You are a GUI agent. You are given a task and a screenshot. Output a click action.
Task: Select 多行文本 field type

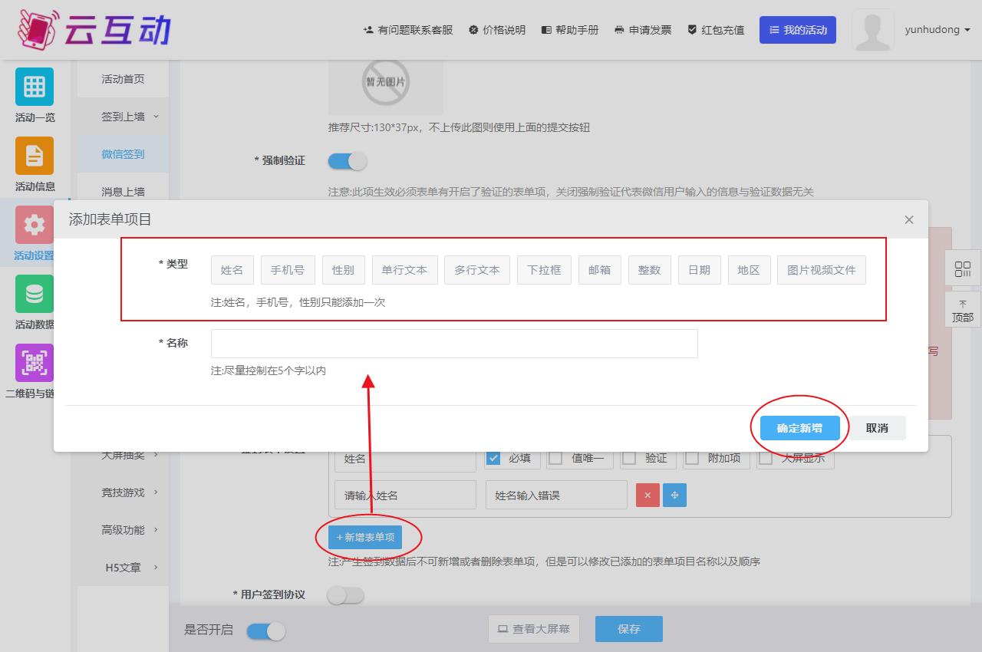point(477,270)
